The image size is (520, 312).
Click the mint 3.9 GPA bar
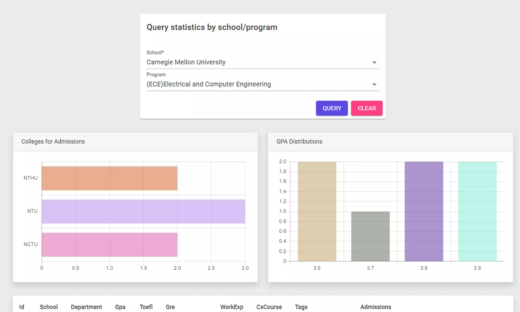tap(477, 211)
